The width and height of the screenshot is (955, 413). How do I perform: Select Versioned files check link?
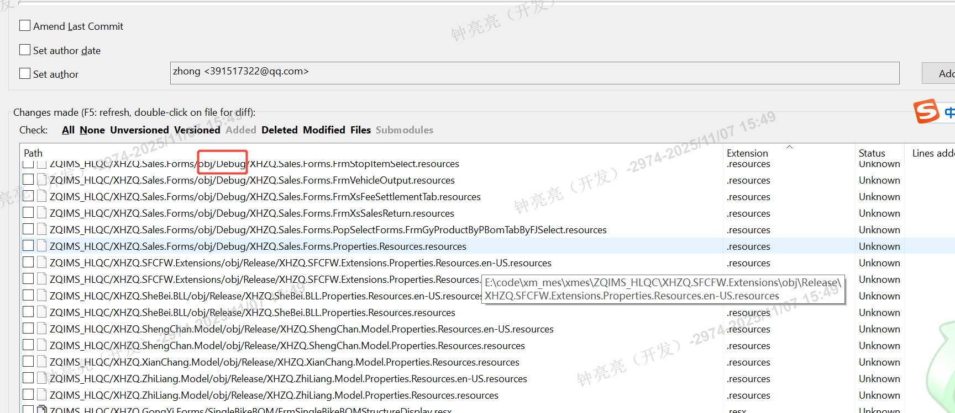coord(197,130)
